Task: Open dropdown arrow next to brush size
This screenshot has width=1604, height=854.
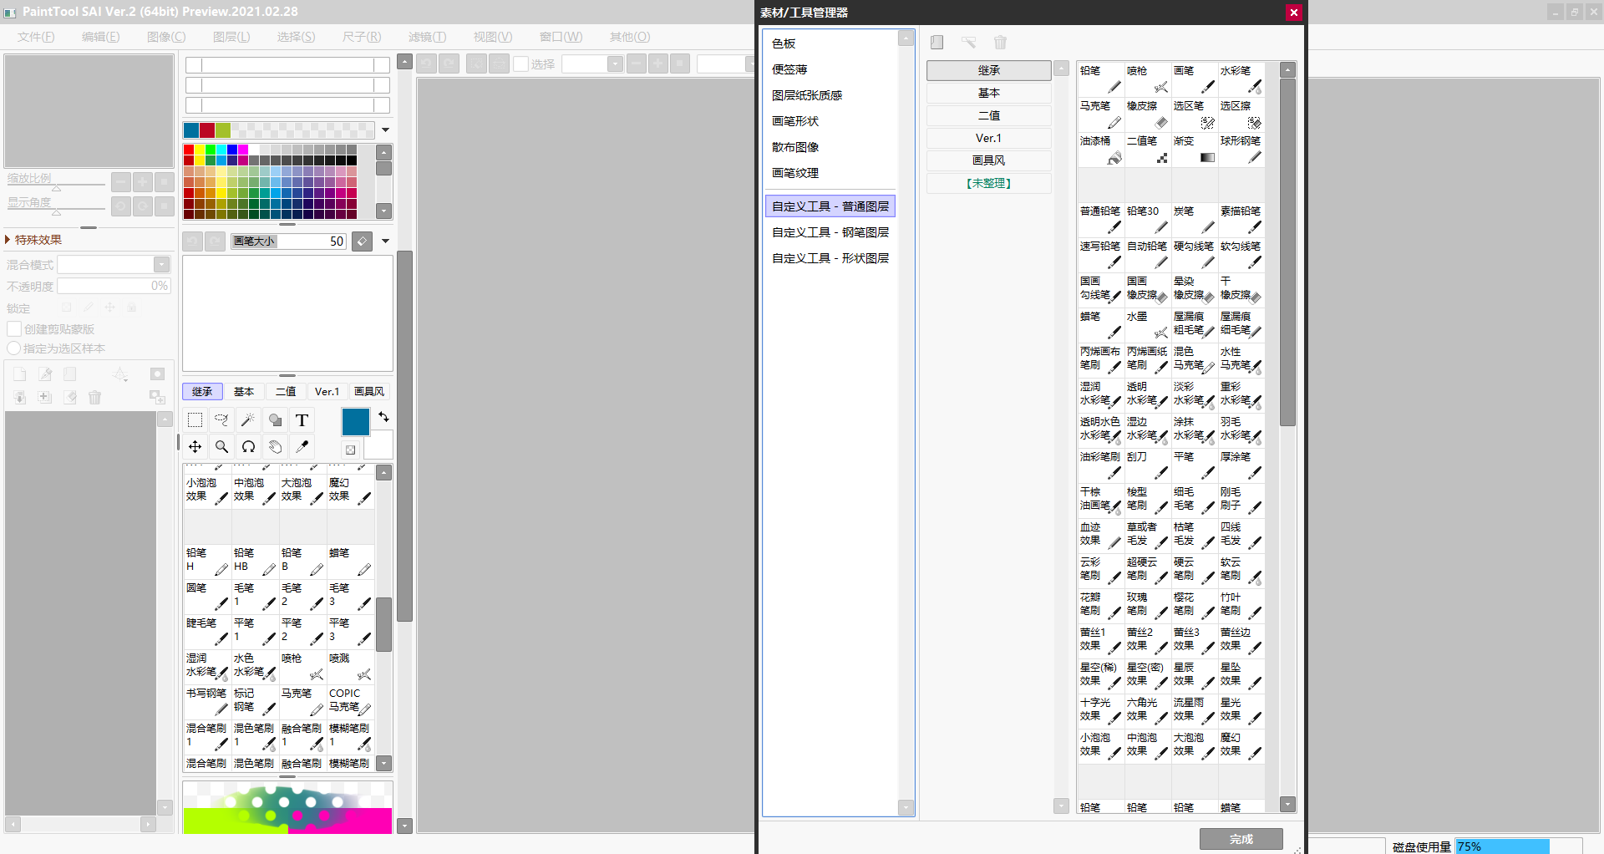Action: pyautogui.click(x=385, y=241)
